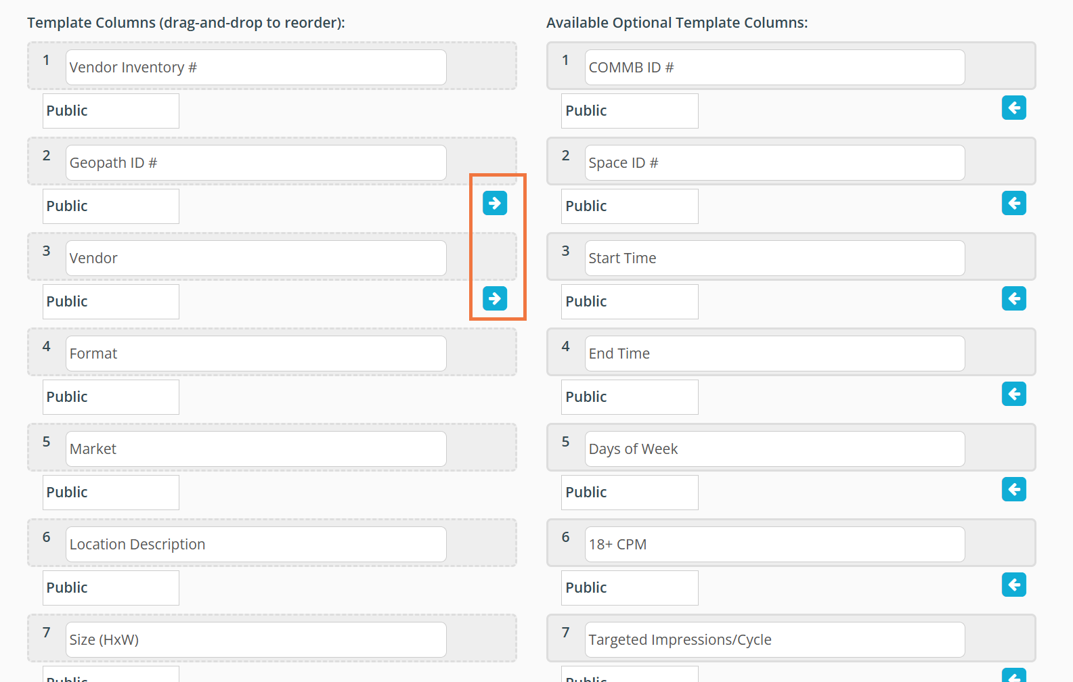
Task: Open Public dropdown under Format
Action: click(111, 397)
